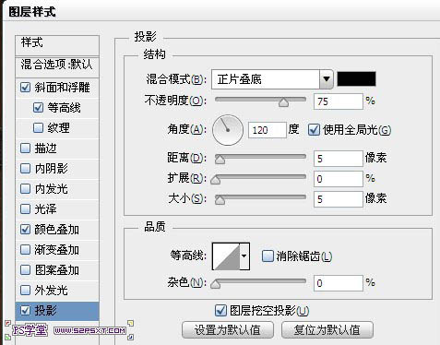This screenshot has height=345, width=440.
Task: Select the 颜色叠加 style label
Action: click(57, 230)
